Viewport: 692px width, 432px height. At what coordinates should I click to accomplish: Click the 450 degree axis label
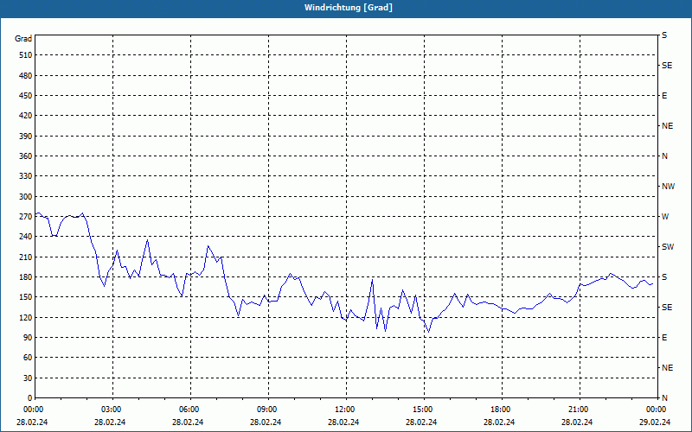26,96
